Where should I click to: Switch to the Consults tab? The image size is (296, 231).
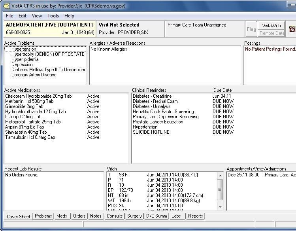(115, 216)
